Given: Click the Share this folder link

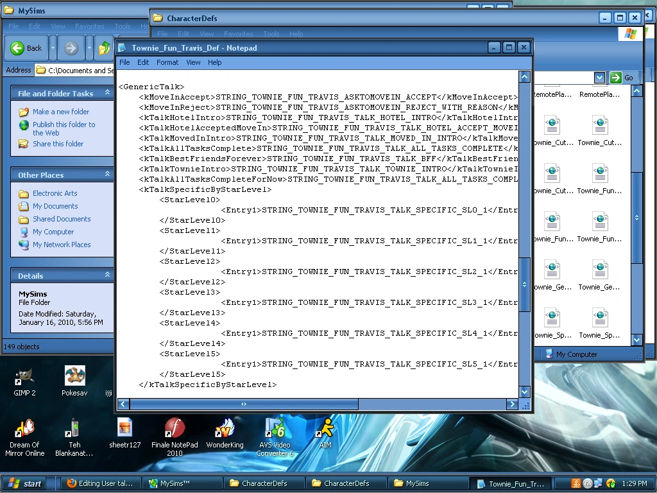Looking at the screenshot, I should click(58, 144).
